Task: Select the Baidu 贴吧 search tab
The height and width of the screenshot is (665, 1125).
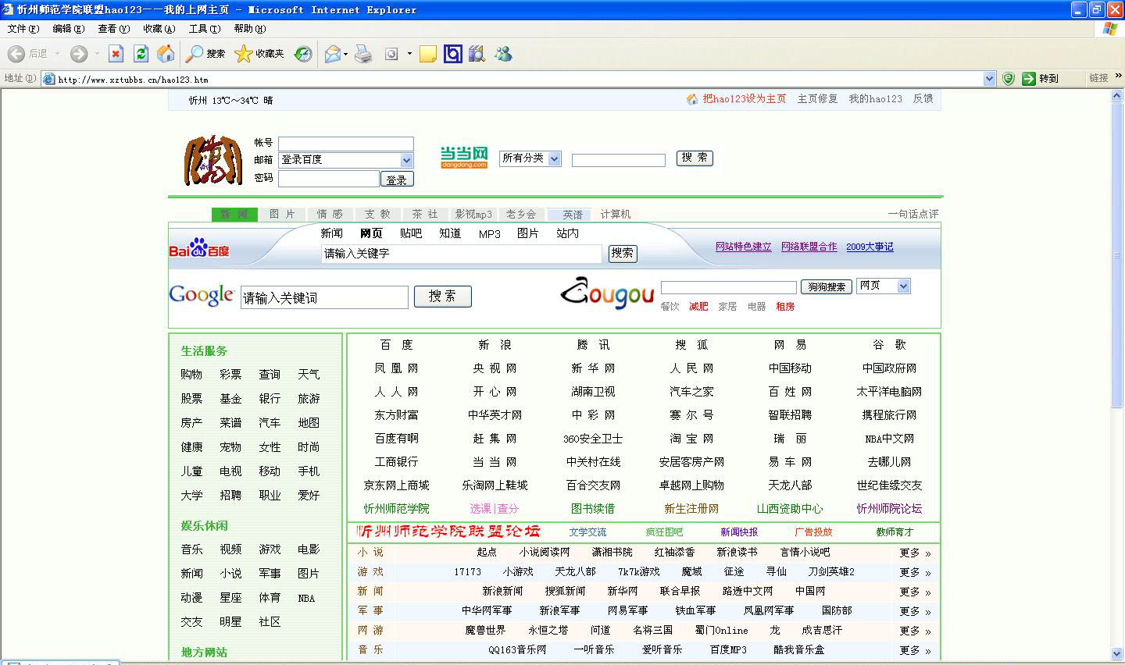Action: click(410, 233)
